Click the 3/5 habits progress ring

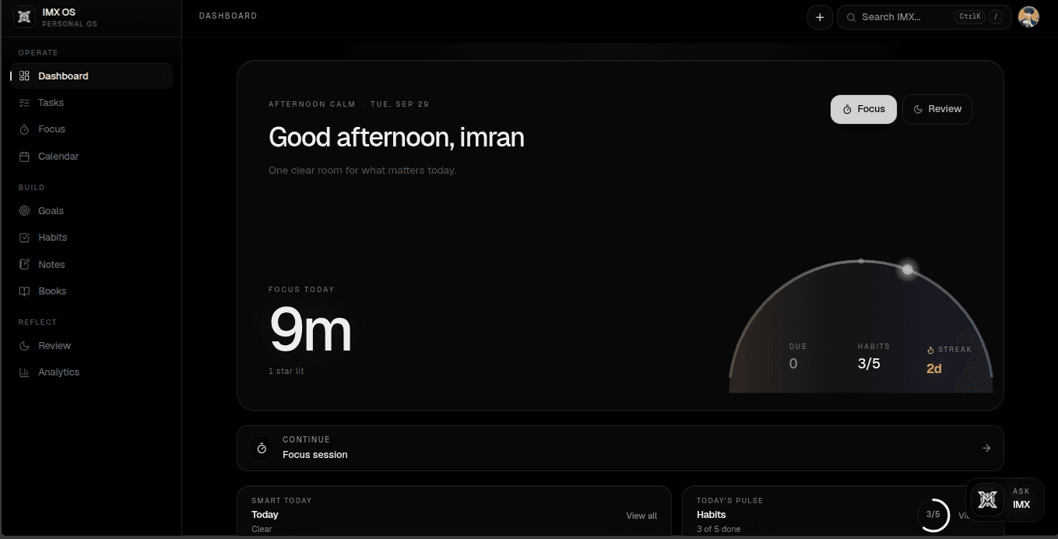pos(933,514)
